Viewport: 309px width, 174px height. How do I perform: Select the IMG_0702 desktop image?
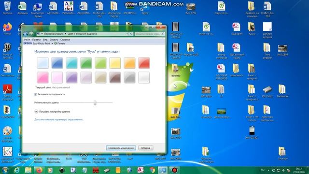[191, 9]
